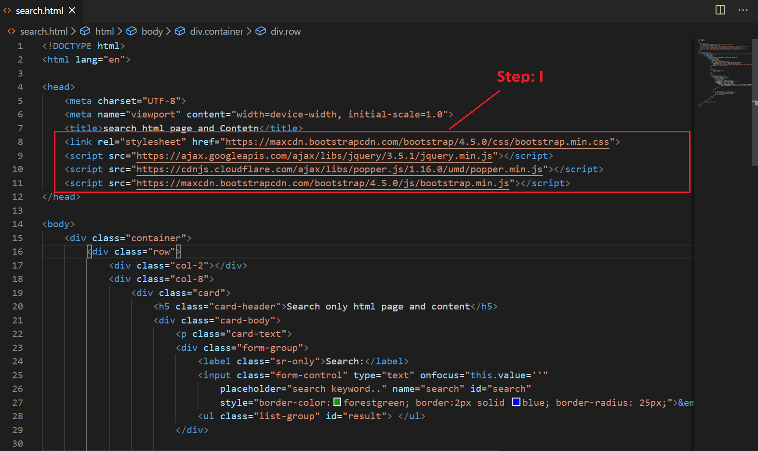The width and height of the screenshot is (758, 451).
Task: Click the Split Editor Right icon
Action: 720,10
